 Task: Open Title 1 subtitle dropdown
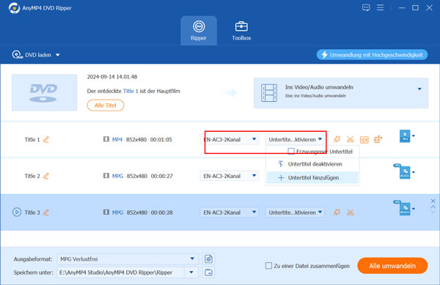point(295,139)
